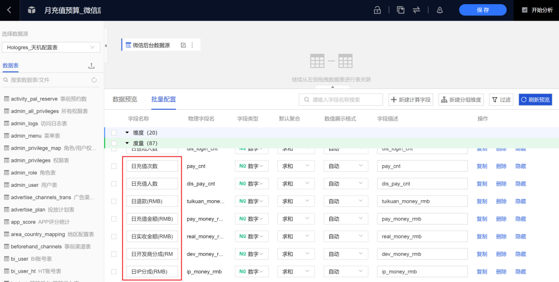The width and height of the screenshot is (559, 282).
Task: Select admin_logs 访问日志表 table
Action: click(x=36, y=123)
